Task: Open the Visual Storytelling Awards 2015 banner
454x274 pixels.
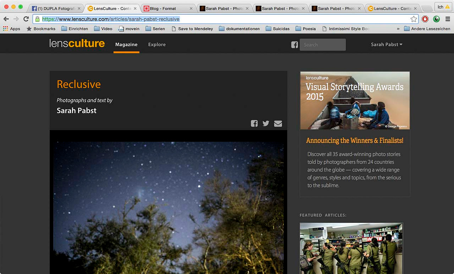Action: tap(355, 100)
